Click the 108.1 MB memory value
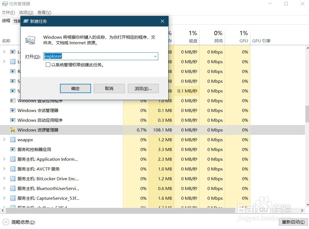 (x=162, y=130)
